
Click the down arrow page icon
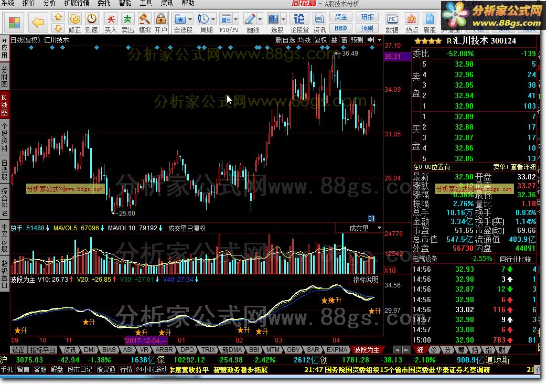point(58,28)
